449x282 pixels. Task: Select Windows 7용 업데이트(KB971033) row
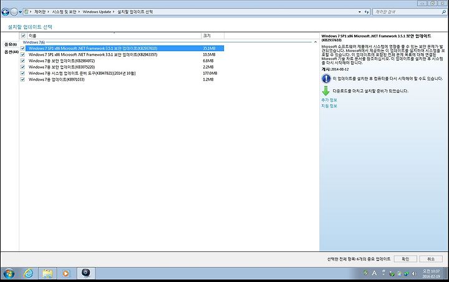coord(125,80)
